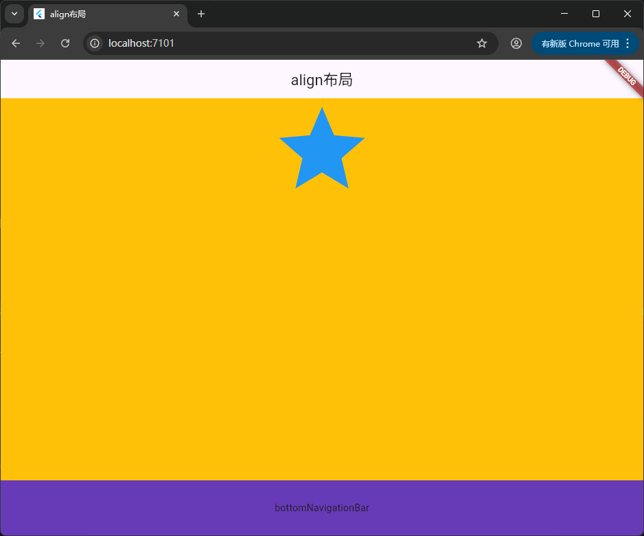View site information for localhost
The image size is (644, 536).
point(95,43)
